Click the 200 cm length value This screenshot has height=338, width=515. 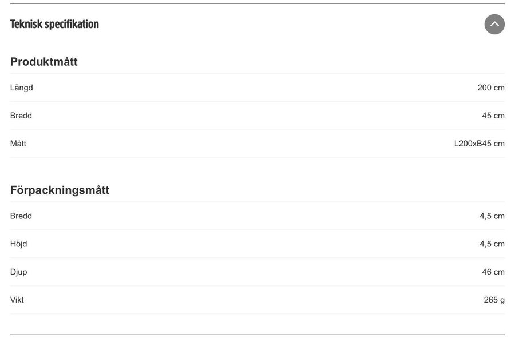491,88
